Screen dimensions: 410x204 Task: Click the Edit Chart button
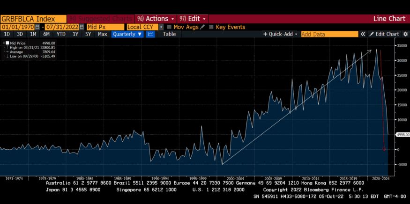pos(385,34)
